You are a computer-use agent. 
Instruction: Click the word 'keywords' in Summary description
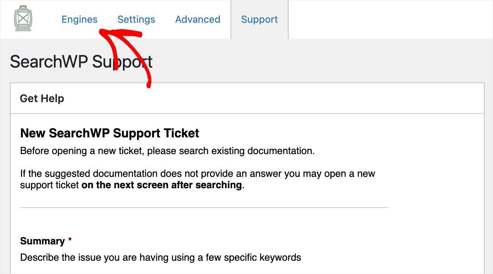click(x=281, y=258)
